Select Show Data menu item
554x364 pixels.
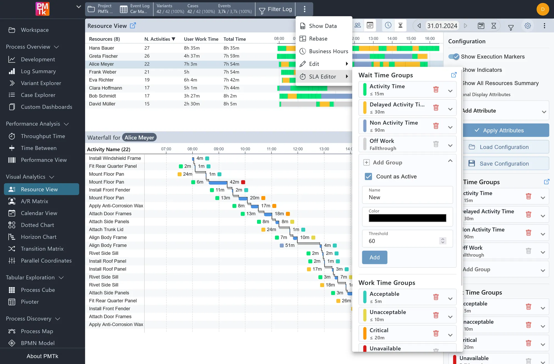click(324, 26)
